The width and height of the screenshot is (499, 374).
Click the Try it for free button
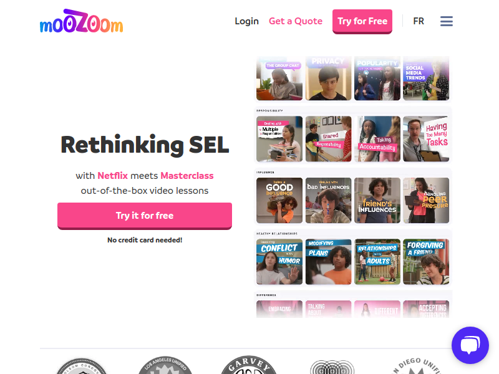pyautogui.click(x=145, y=216)
